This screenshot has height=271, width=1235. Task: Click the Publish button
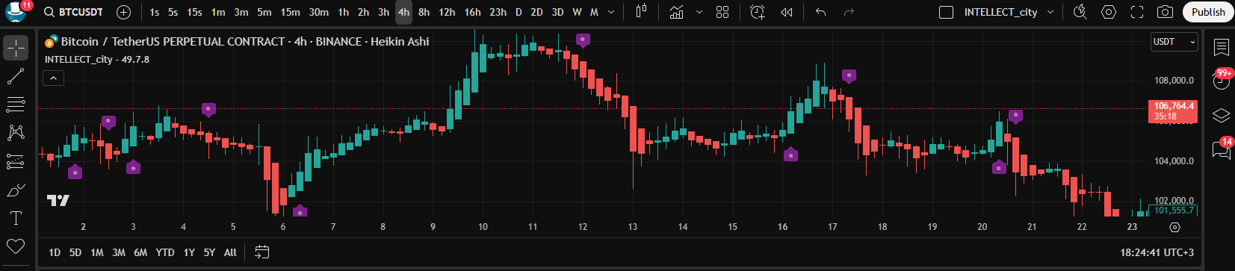(1208, 12)
